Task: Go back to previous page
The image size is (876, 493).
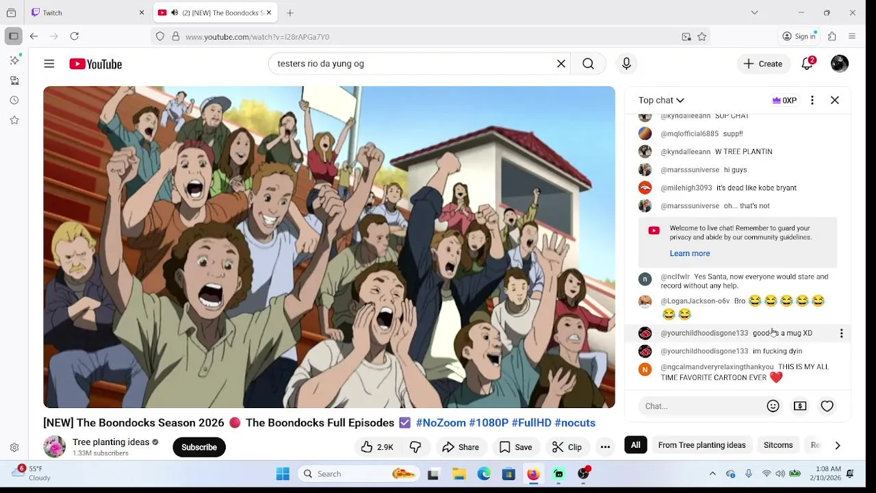Action: 34,36
